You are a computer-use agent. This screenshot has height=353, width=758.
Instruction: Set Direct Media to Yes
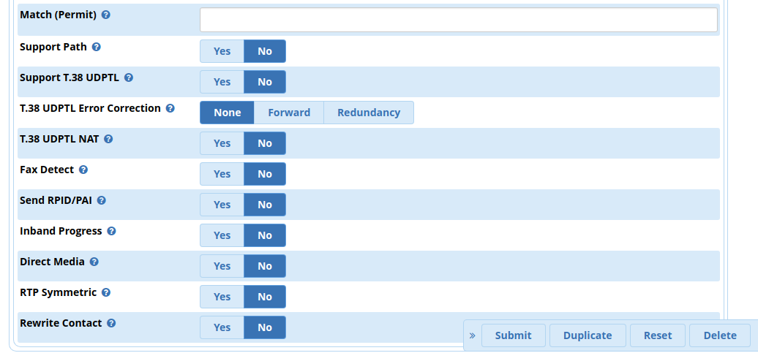pyautogui.click(x=222, y=266)
